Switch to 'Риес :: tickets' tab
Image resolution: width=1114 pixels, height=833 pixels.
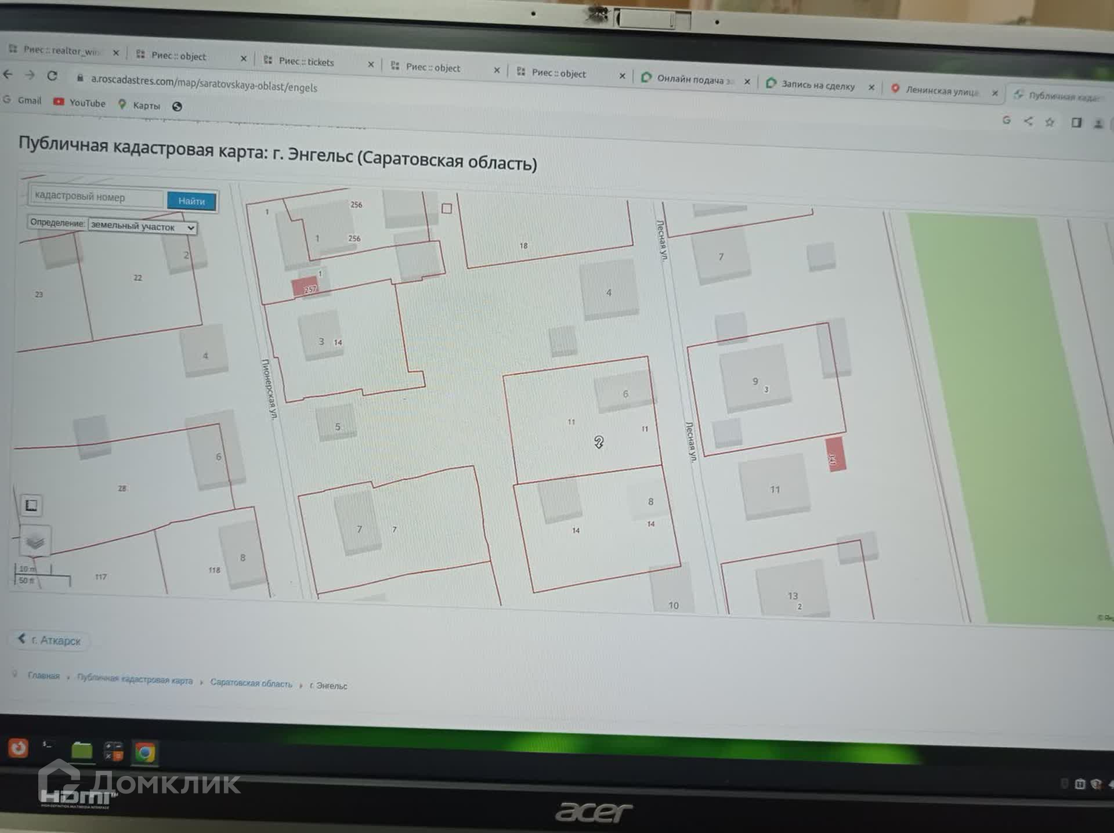click(x=306, y=62)
